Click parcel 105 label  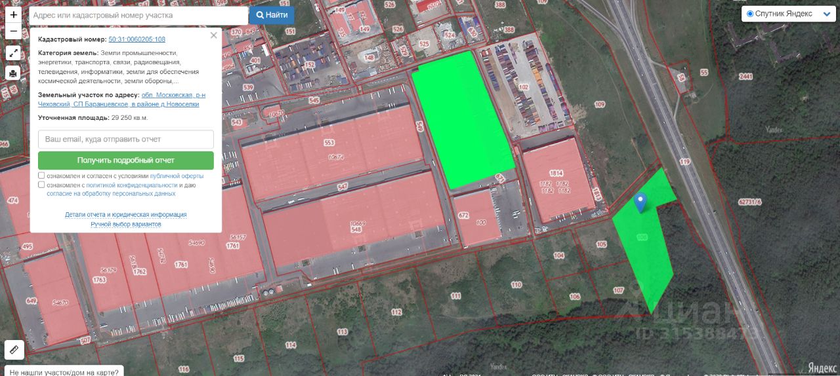pos(601,244)
